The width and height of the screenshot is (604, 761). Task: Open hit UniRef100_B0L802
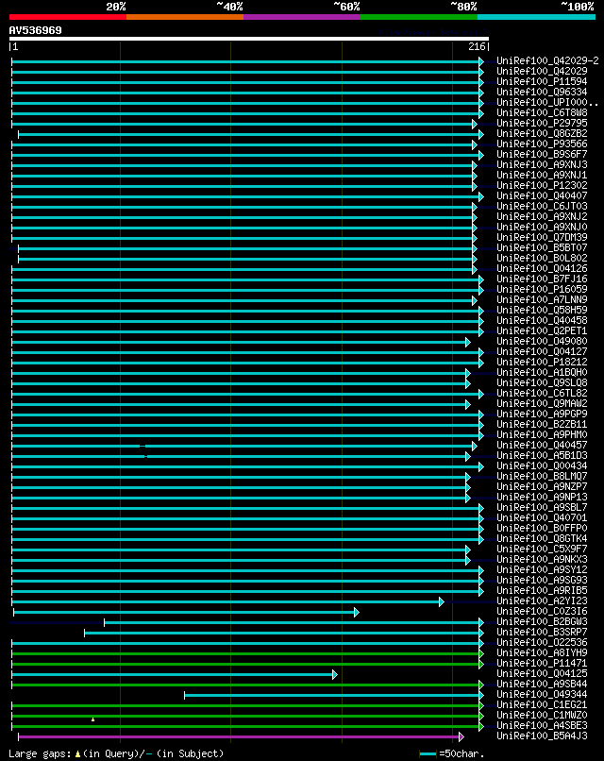pos(542,258)
